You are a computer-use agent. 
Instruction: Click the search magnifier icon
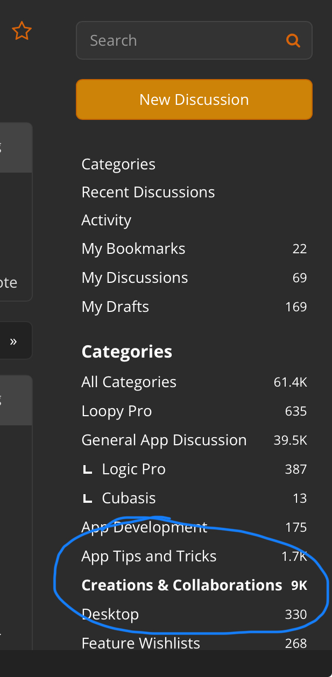tap(293, 40)
